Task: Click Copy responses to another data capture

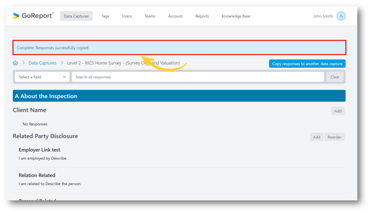Action: coord(307,63)
